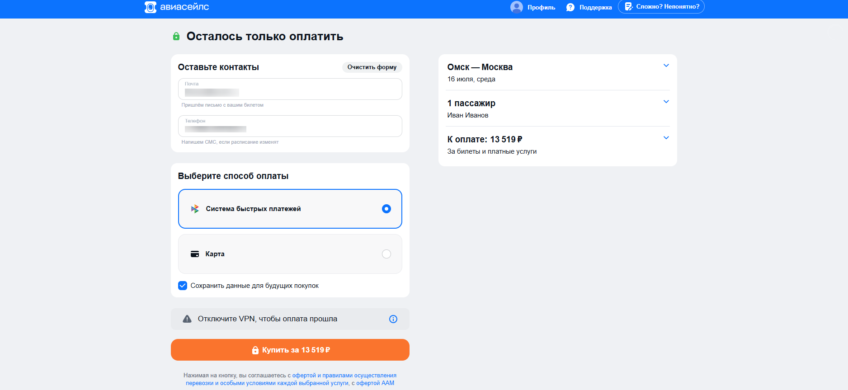Expand the К оплате price breakdown
Viewport: 848px width, 390px height.
pyautogui.click(x=666, y=138)
